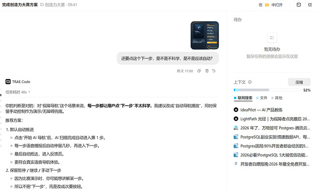
Task: Click the IdeaPilot source icon
Action: click(x=236, y=110)
